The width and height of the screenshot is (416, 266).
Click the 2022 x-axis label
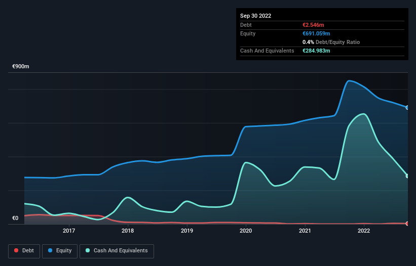[364, 231]
